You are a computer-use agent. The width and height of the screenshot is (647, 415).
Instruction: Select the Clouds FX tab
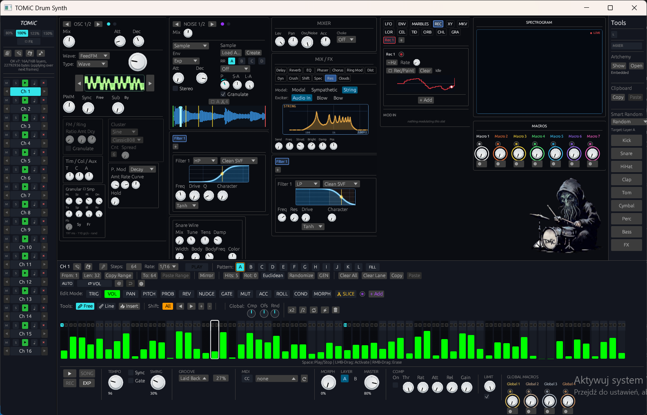[344, 78]
